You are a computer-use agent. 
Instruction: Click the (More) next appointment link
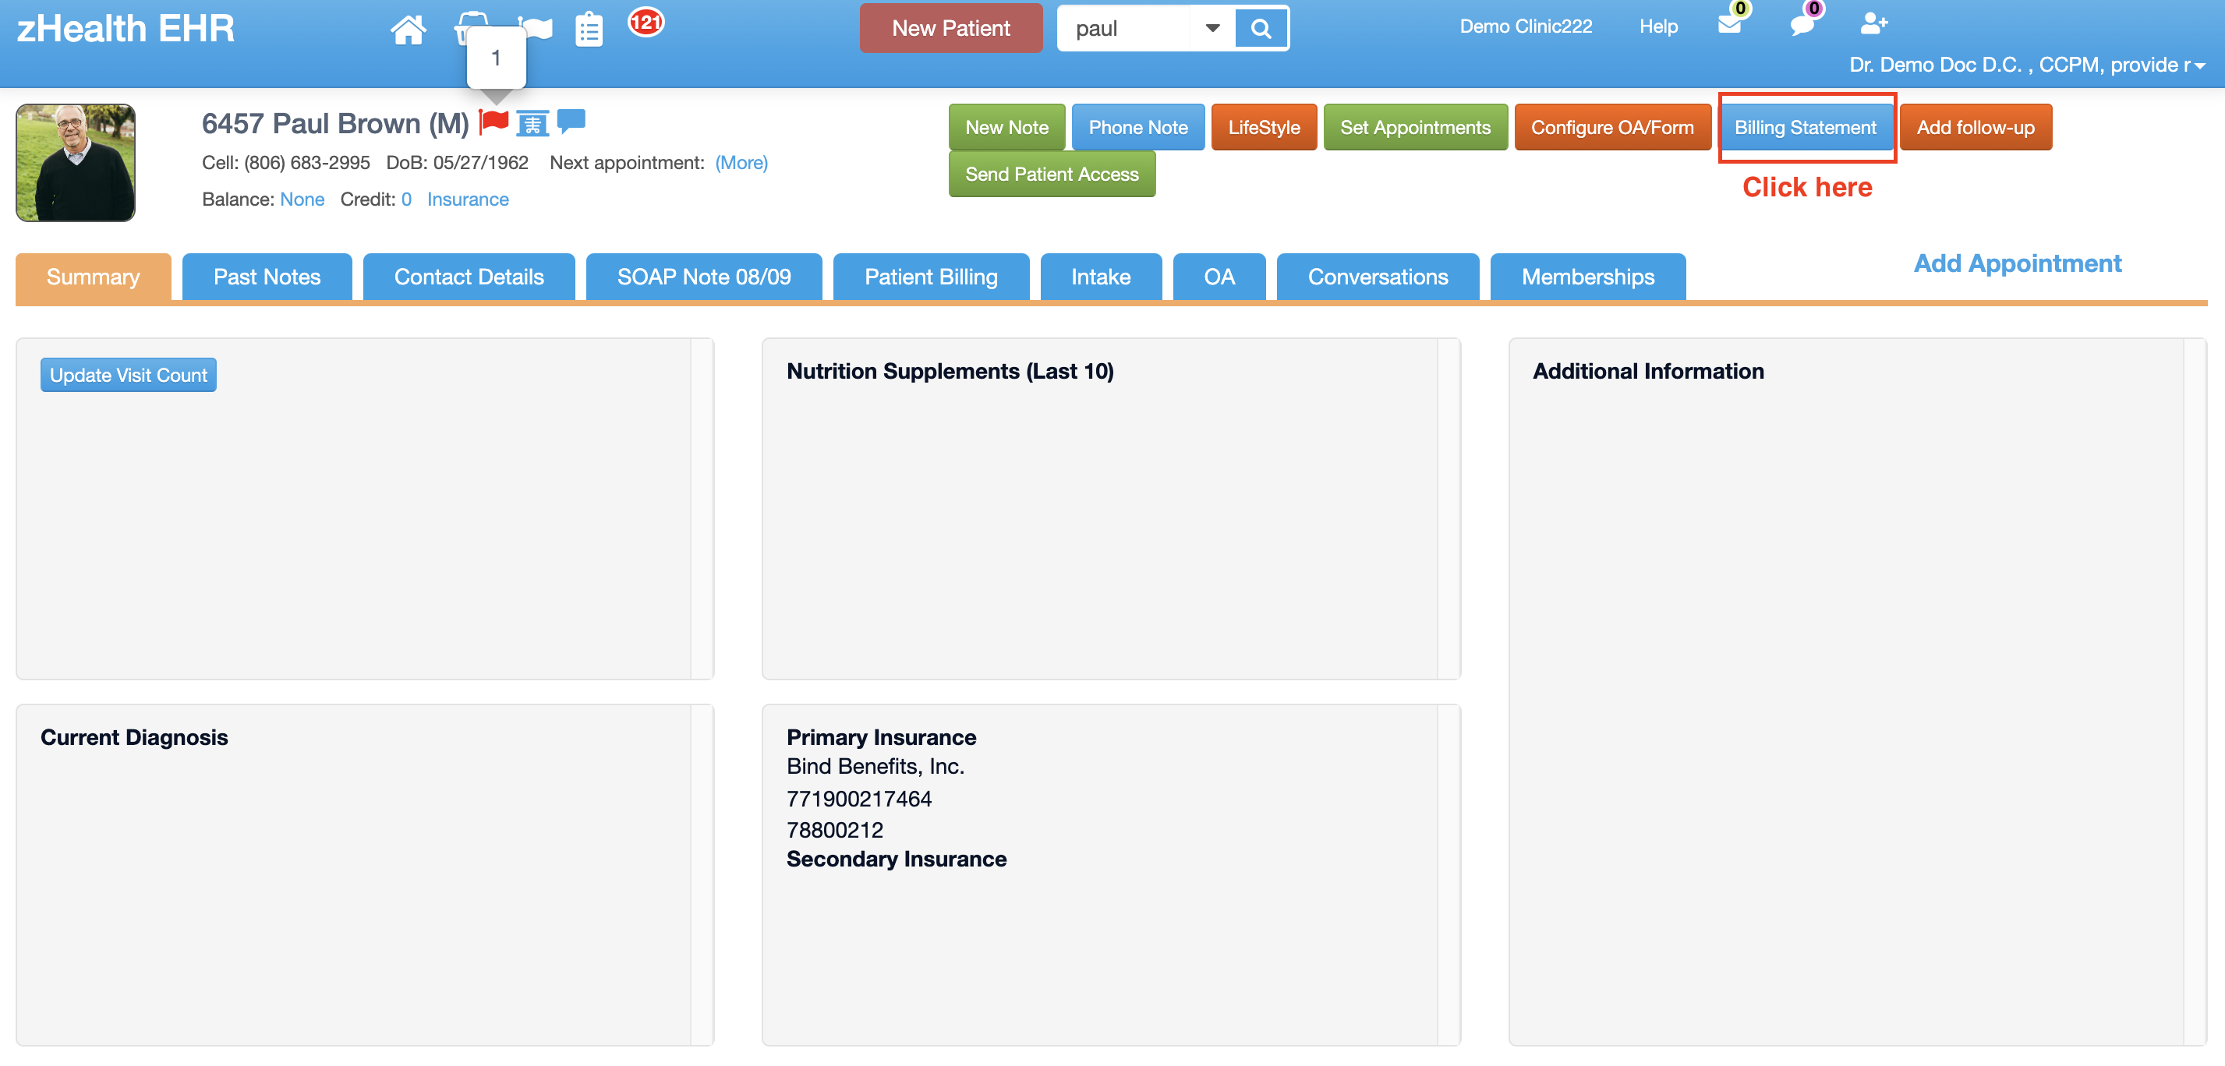click(741, 163)
